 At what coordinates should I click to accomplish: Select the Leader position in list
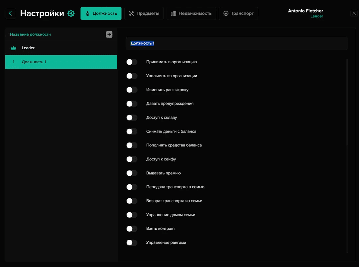tap(61, 48)
